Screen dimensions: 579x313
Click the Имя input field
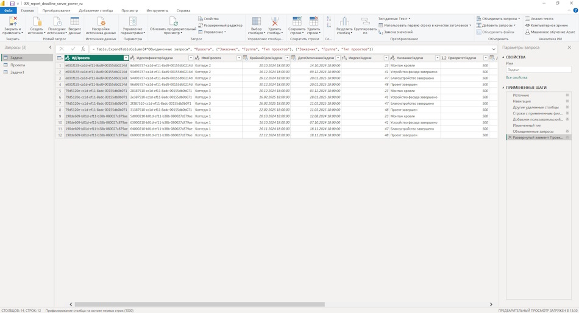tap(538, 70)
